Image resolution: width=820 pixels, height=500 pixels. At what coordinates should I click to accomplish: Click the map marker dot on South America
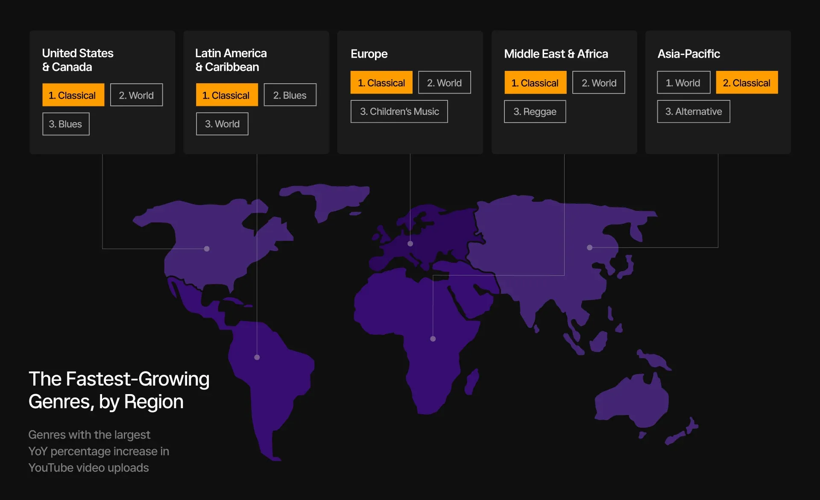click(x=257, y=357)
